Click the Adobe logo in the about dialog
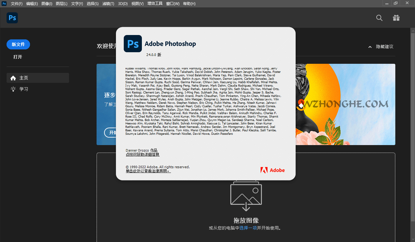Screen dimensions: 415x242 click(272, 170)
